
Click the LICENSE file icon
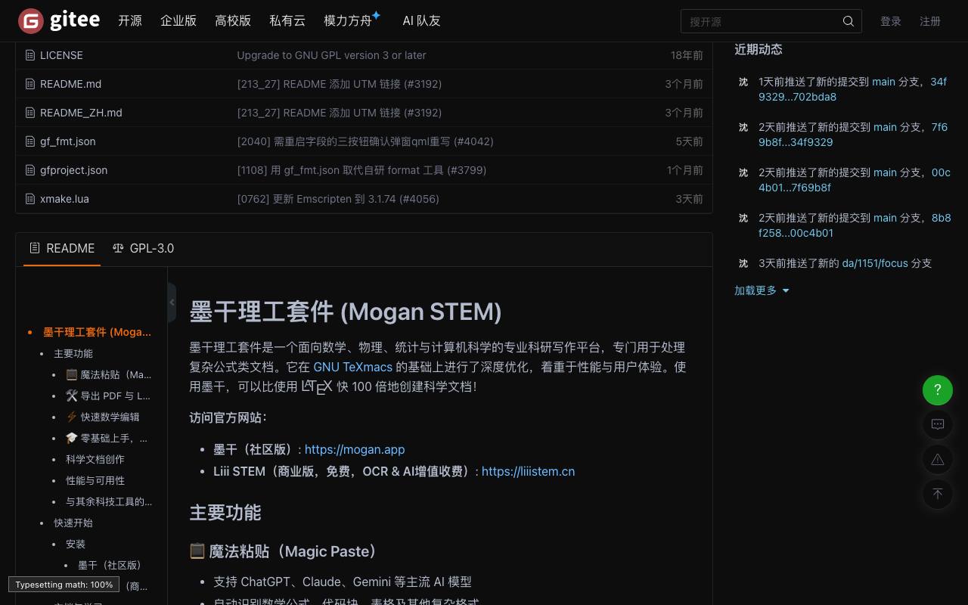(30, 55)
